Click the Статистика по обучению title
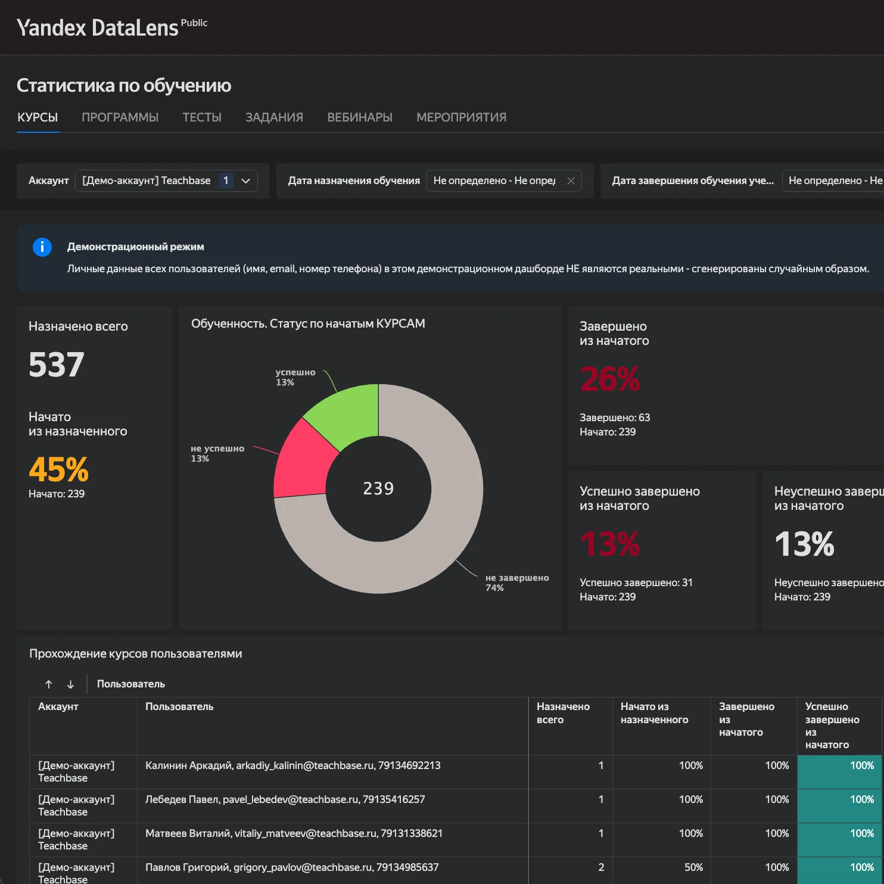 [124, 85]
